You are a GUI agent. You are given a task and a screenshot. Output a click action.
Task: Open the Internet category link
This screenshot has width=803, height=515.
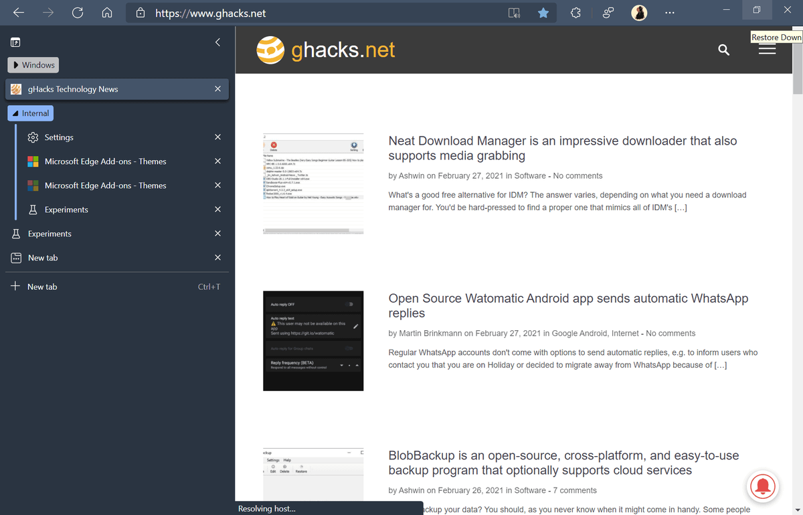(x=625, y=333)
